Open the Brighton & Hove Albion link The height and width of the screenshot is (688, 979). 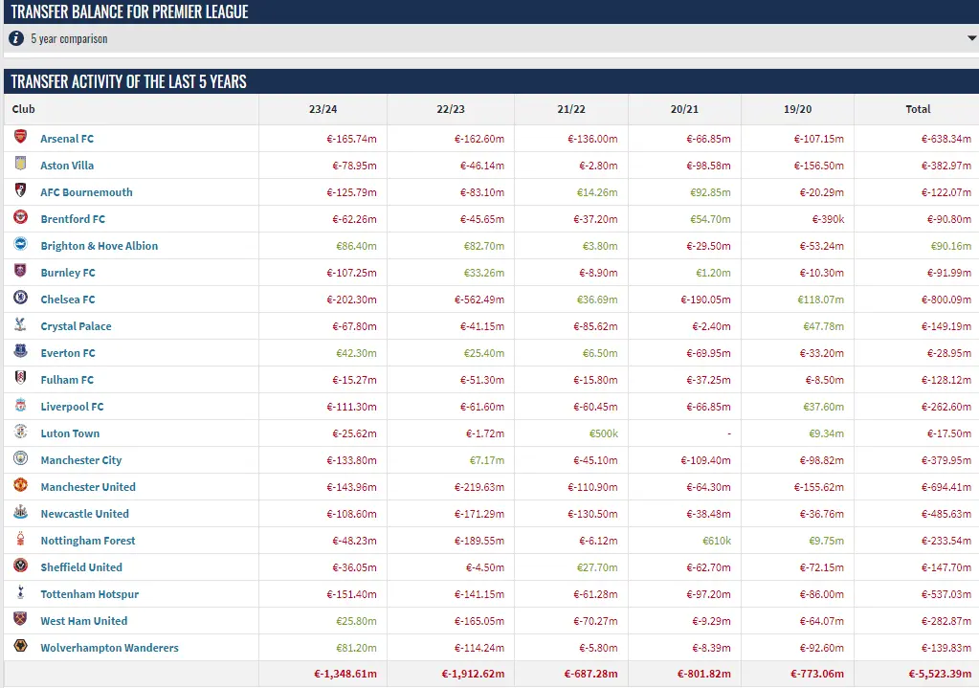tap(99, 246)
